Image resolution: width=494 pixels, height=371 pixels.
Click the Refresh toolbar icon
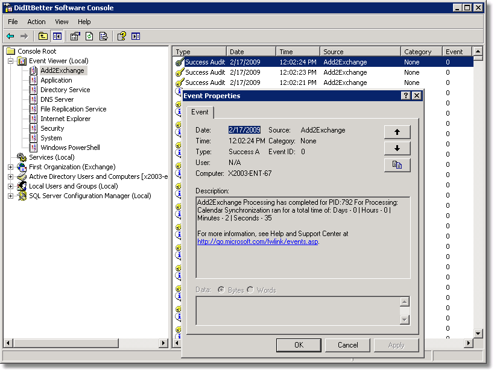tap(89, 37)
